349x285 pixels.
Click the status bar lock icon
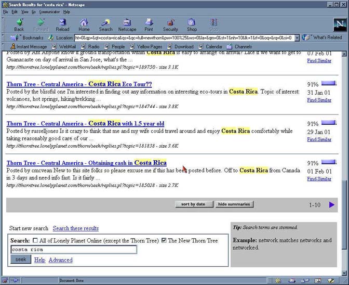(5, 280)
